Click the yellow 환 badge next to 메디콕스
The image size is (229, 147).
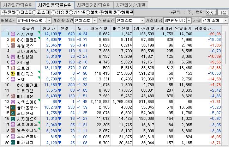coord(13,74)
